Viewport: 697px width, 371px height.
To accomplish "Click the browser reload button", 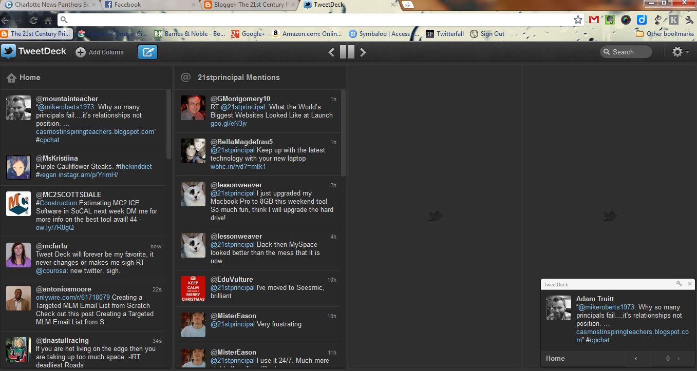I will [33, 21].
